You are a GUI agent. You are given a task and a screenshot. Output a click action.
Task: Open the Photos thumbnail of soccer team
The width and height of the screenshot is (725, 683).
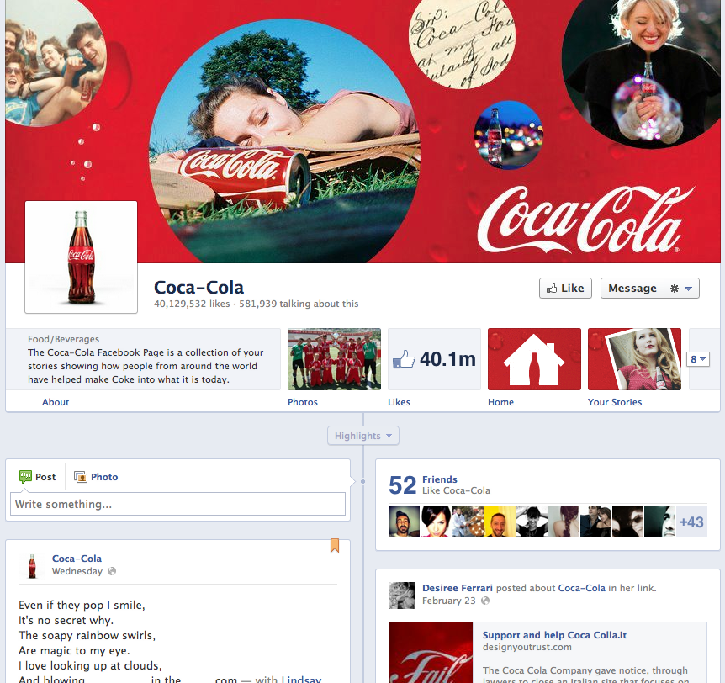click(334, 359)
